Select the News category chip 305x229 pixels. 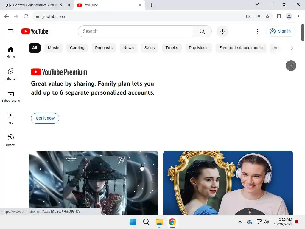(128, 48)
